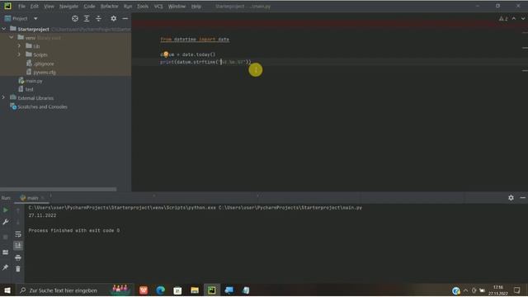The height and width of the screenshot is (297, 528).
Task: Show hidden system tray icons
Action: [465, 290]
